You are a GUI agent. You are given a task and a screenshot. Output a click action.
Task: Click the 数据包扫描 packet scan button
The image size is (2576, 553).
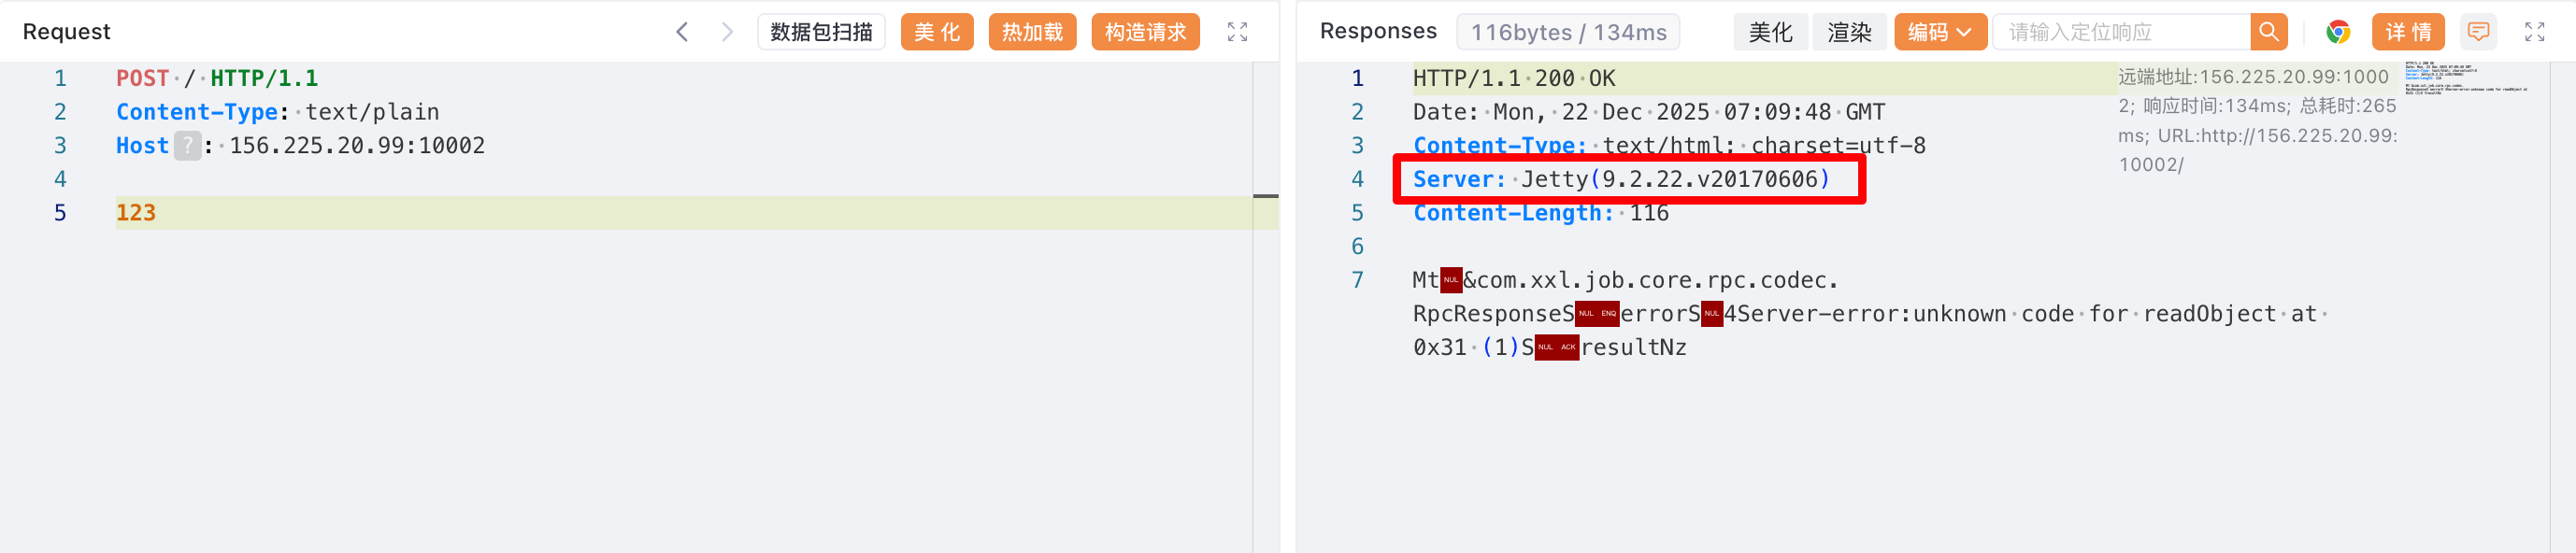(x=821, y=32)
